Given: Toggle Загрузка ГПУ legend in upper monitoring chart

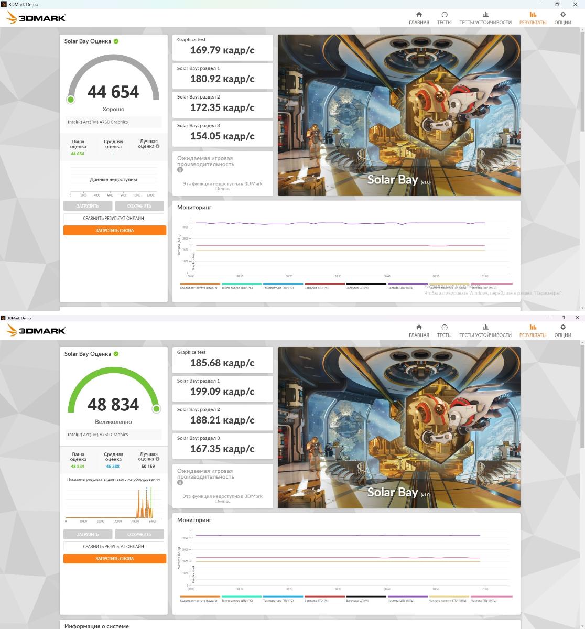Looking at the screenshot, I should [324, 286].
